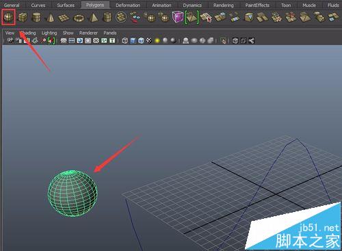This screenshot has height=251, width=342.
Task: Click the green-bracketed pyramid shelf icon
Action: click(x=192, y=17)
